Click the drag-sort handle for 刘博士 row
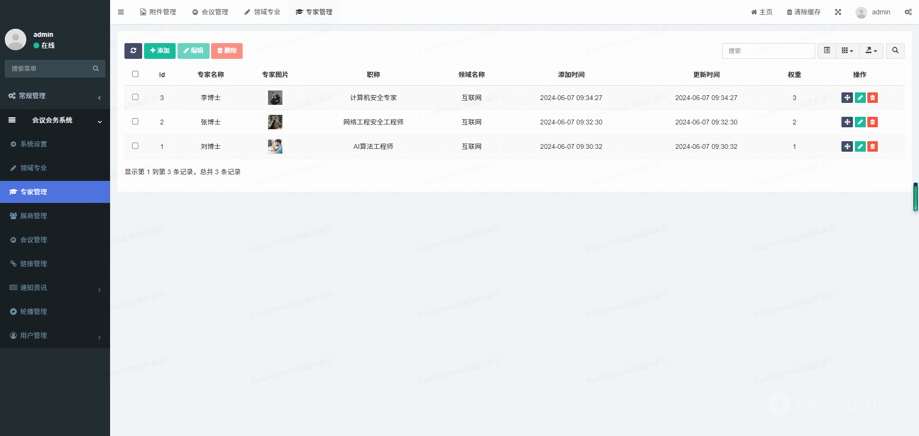This screenshot has width=919, height=436. pos(847,146)
